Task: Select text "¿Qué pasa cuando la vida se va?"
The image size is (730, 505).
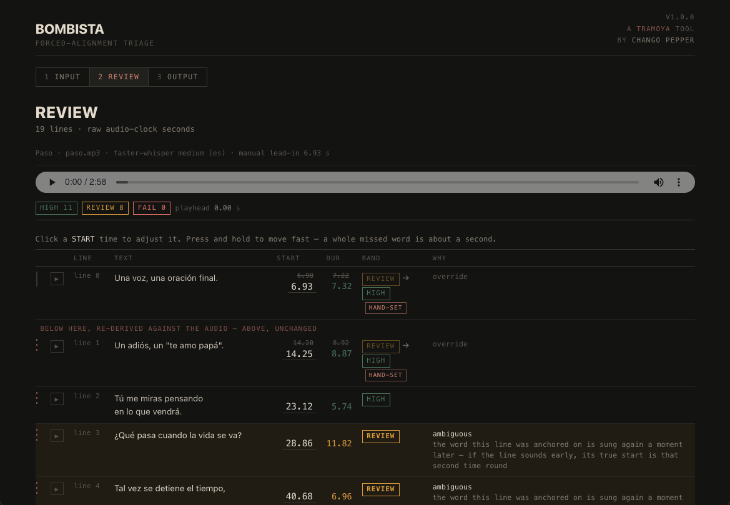Action: [x=178, y=436]
